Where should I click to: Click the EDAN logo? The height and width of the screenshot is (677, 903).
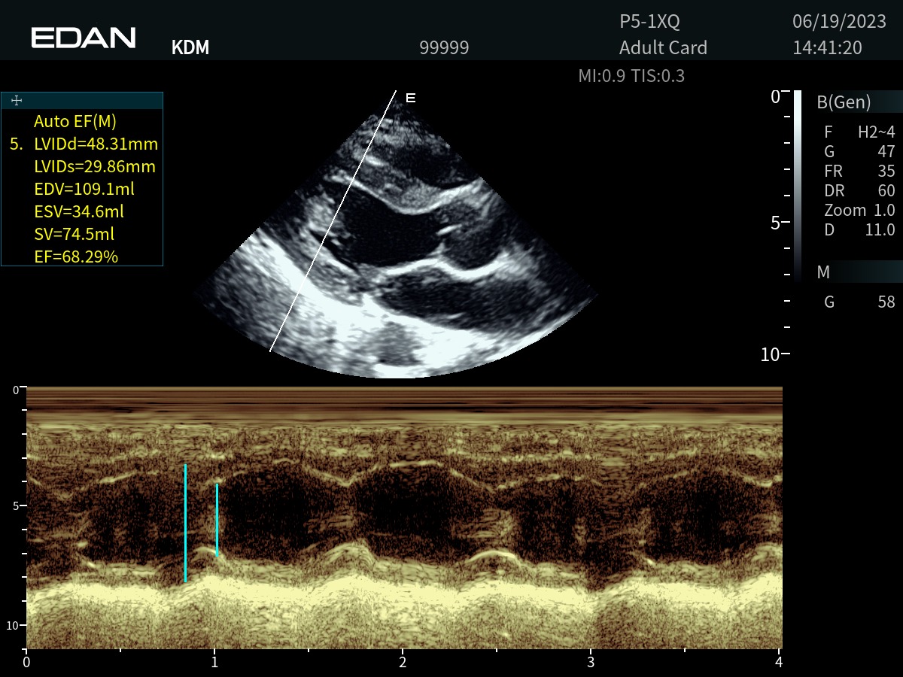pyautogui.click(x=84, y=38)
